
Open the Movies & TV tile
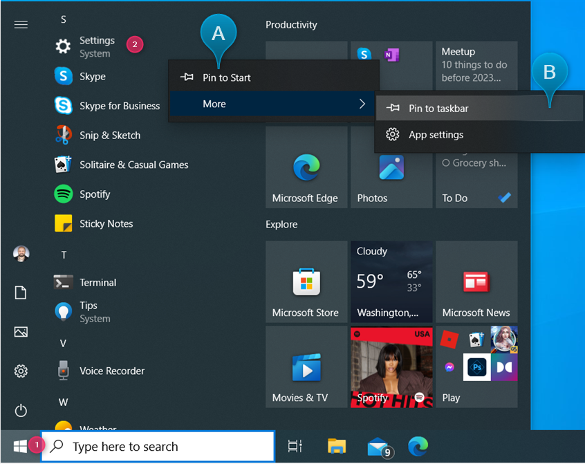(x=306, y=366)
